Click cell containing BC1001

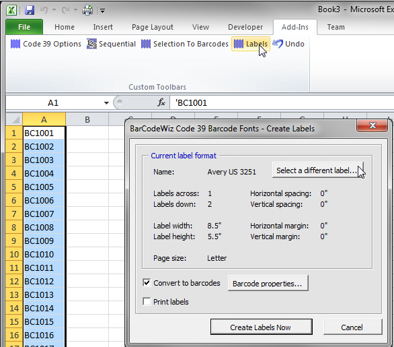click(44, 133)
